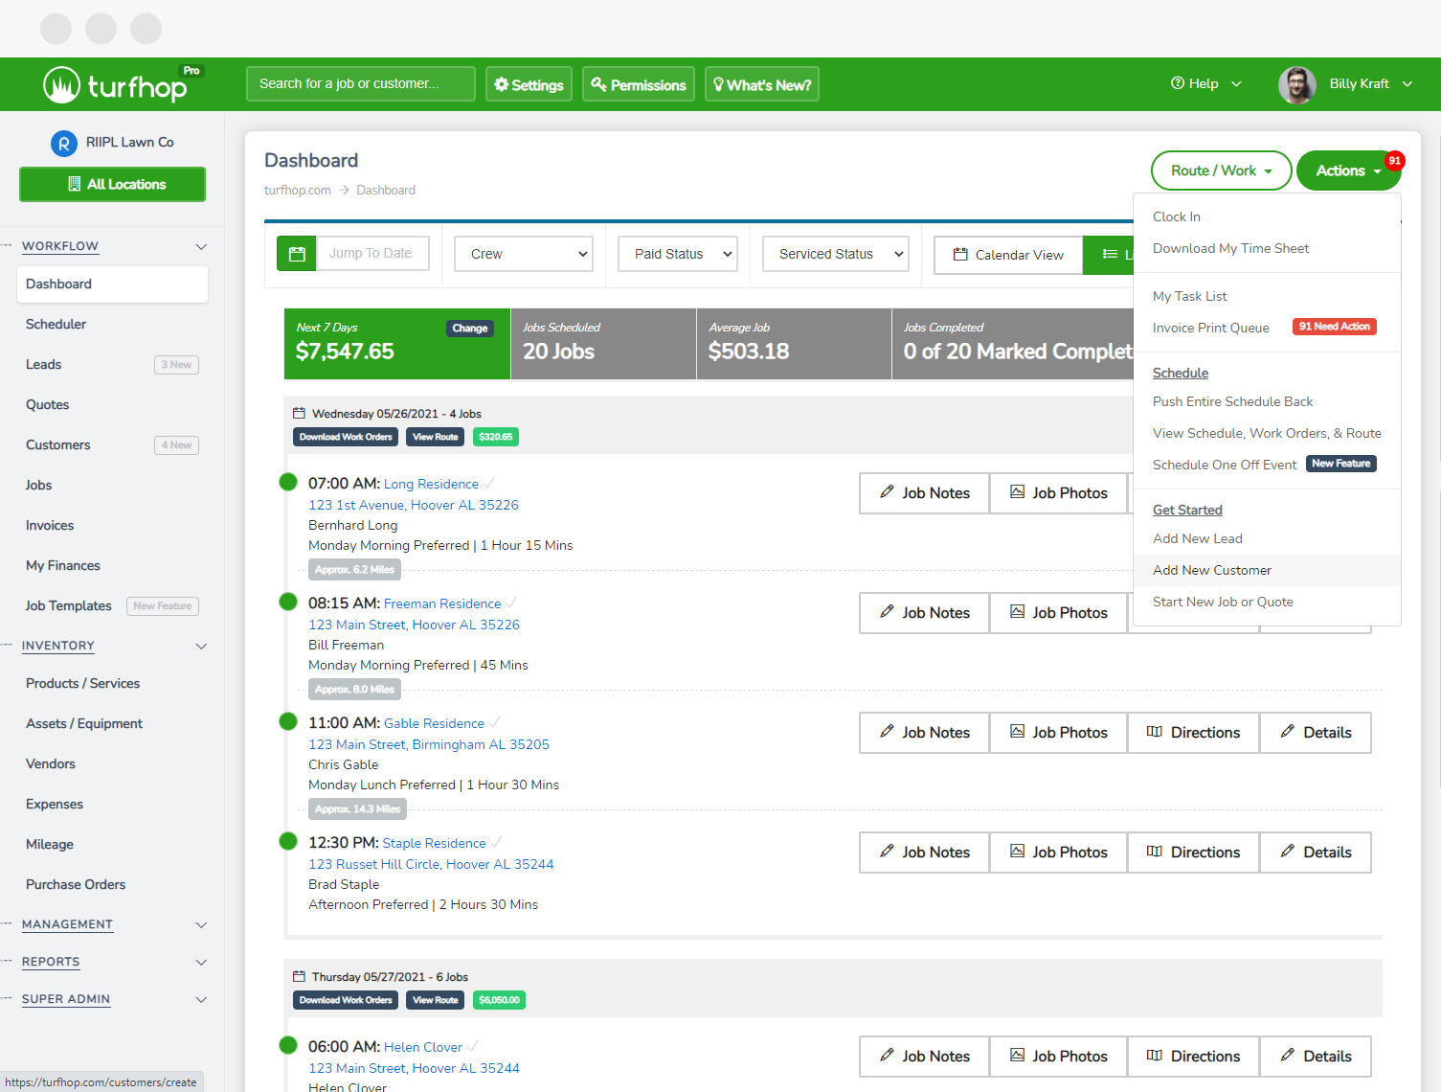Expand the Paid Status dropdown
The height and width of the screenshot is (1092, 1441).
[678, 254]
